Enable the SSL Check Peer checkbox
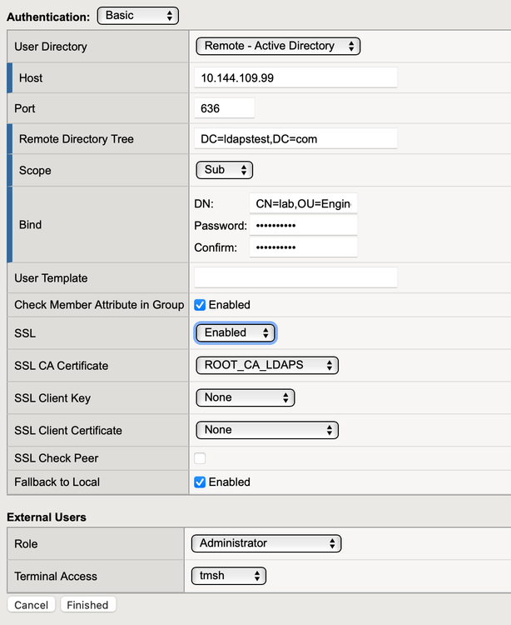Image resolution: width=511 pixels, height=625 pixels. [x=200, y=457]
